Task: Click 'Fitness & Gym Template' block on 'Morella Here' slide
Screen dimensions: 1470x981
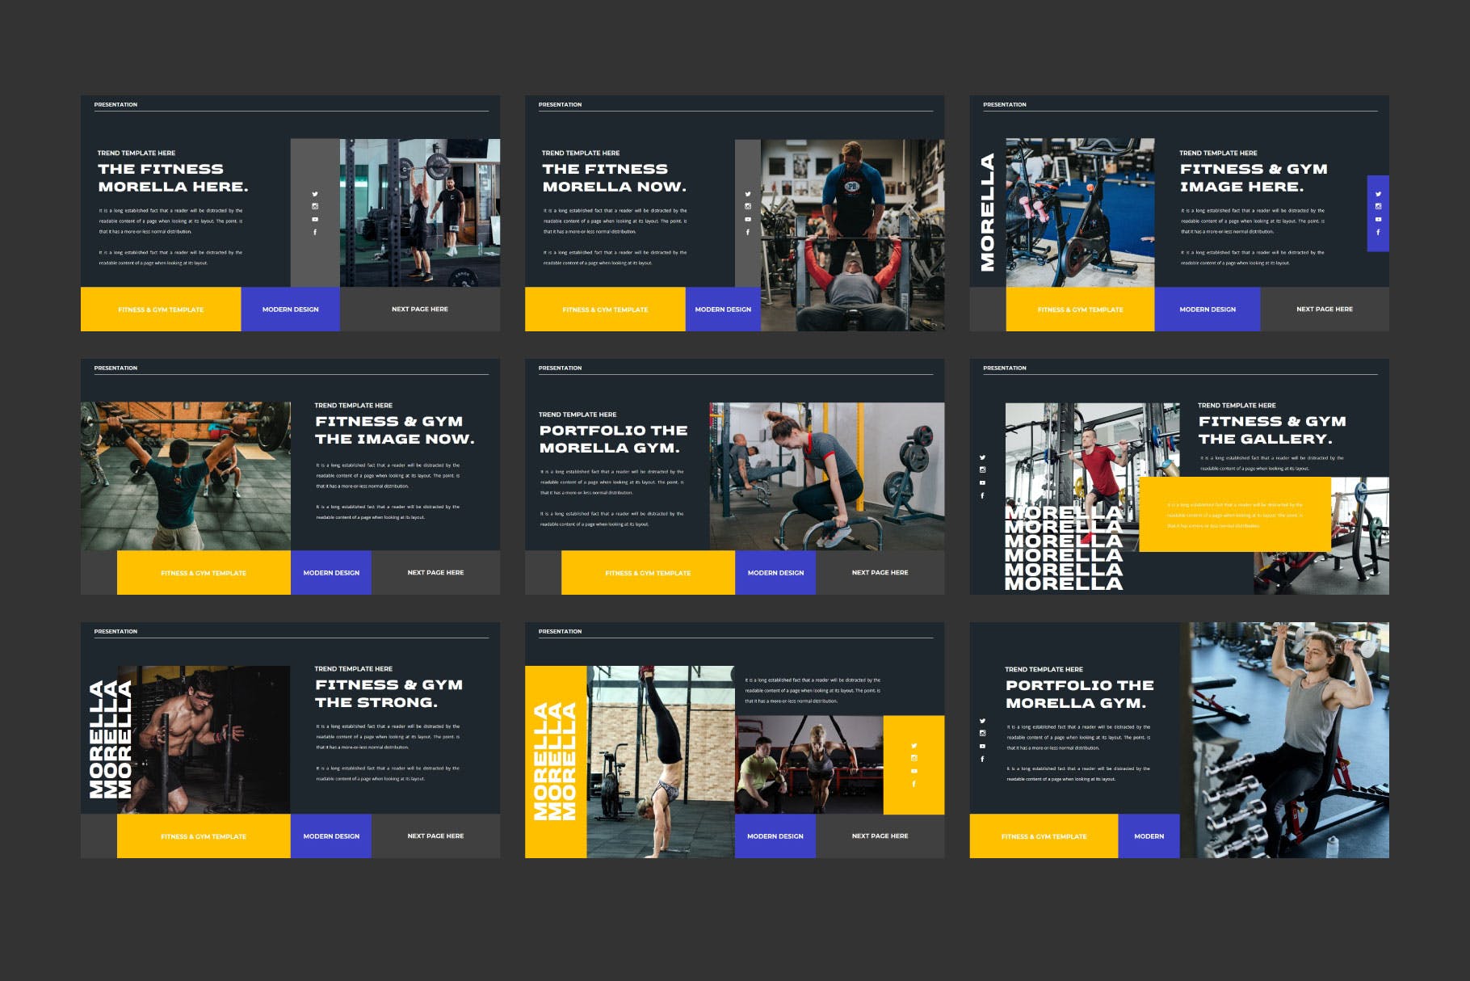Action: pyautogui.click(x=161, y=309)
